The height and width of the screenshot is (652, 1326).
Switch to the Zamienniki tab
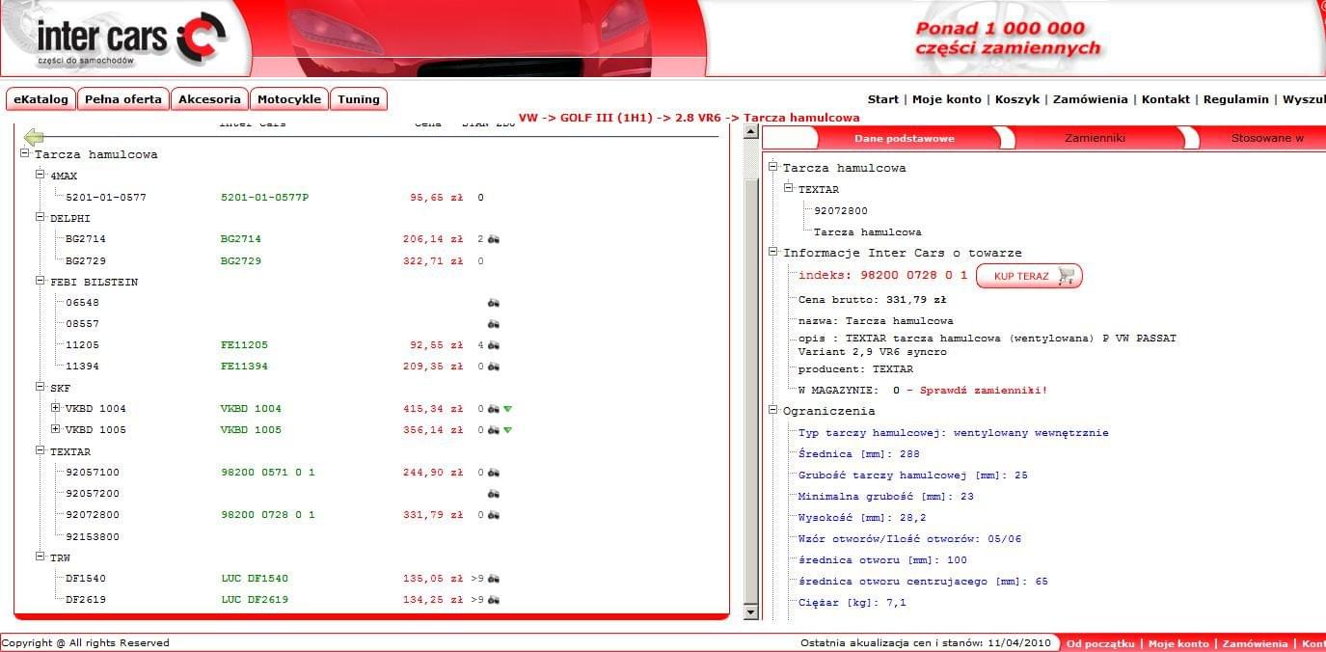point(1095,138)
